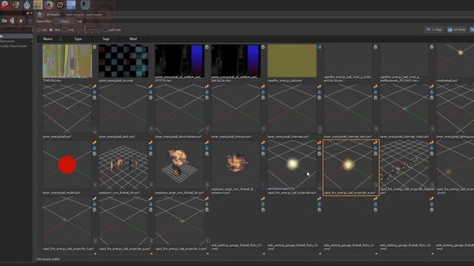Select the highlighted glowing orb projectile thumbnail
Image resolution: width=474 pixels, height=266 pixels.
pos(348,165)
